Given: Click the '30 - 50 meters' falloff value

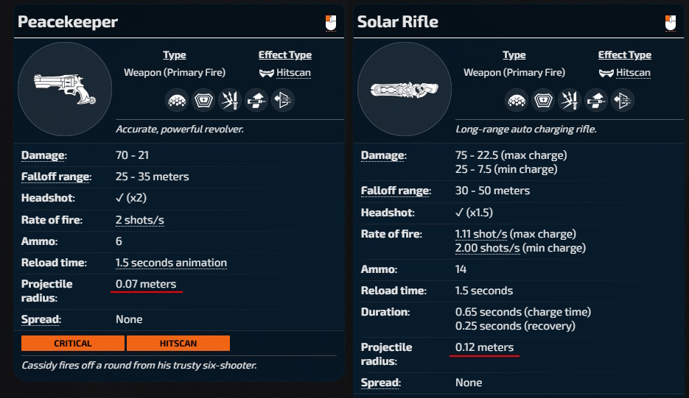Looking at the screenshot, I should tap(492, 191).
